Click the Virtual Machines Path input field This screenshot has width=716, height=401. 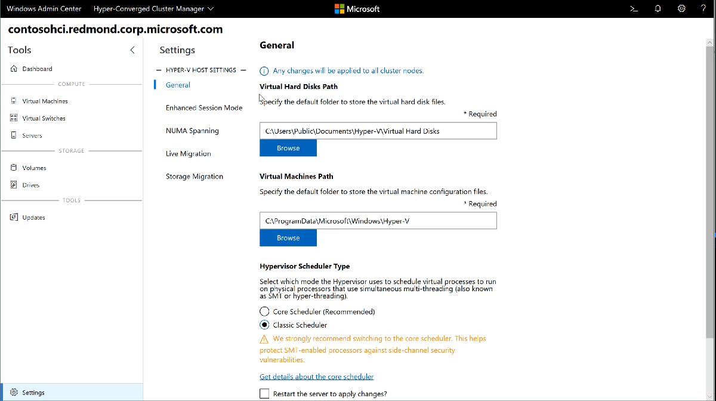click(378, 220)
